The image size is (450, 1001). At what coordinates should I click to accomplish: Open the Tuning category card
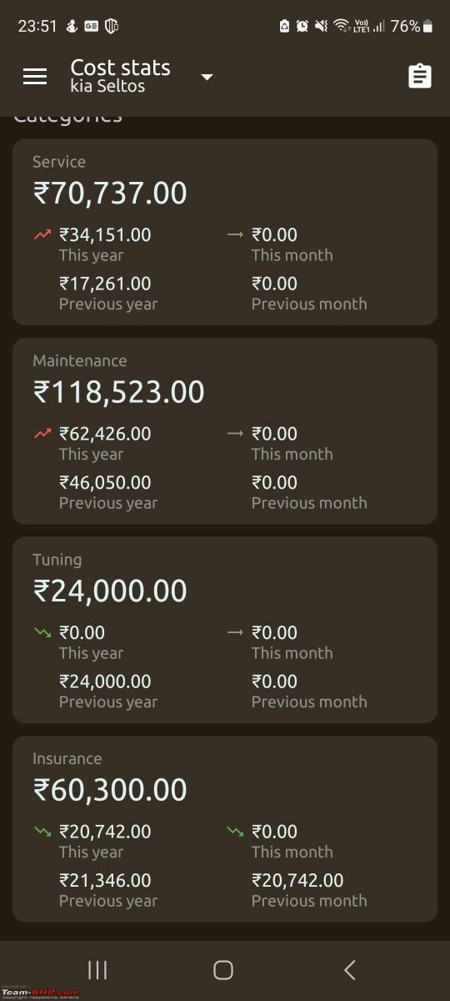coord(225,630)
